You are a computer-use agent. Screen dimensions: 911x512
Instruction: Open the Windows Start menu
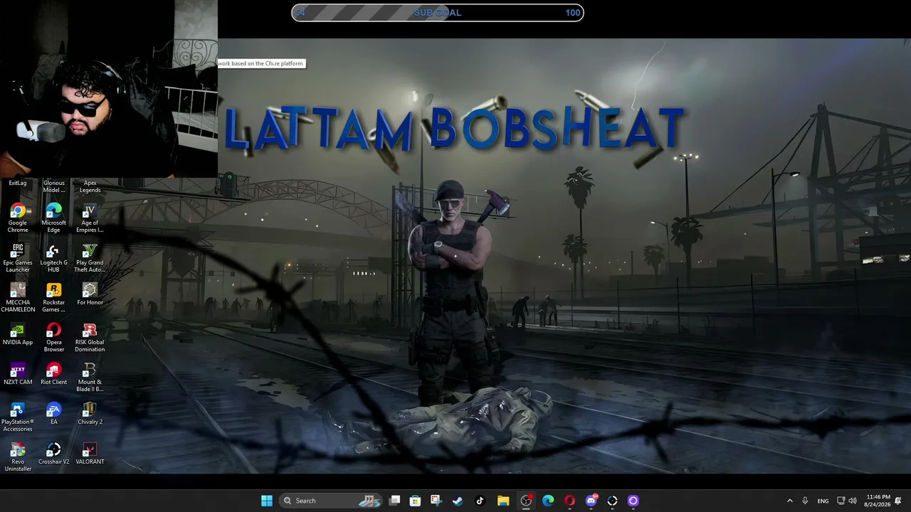click(x=267, y=501)
